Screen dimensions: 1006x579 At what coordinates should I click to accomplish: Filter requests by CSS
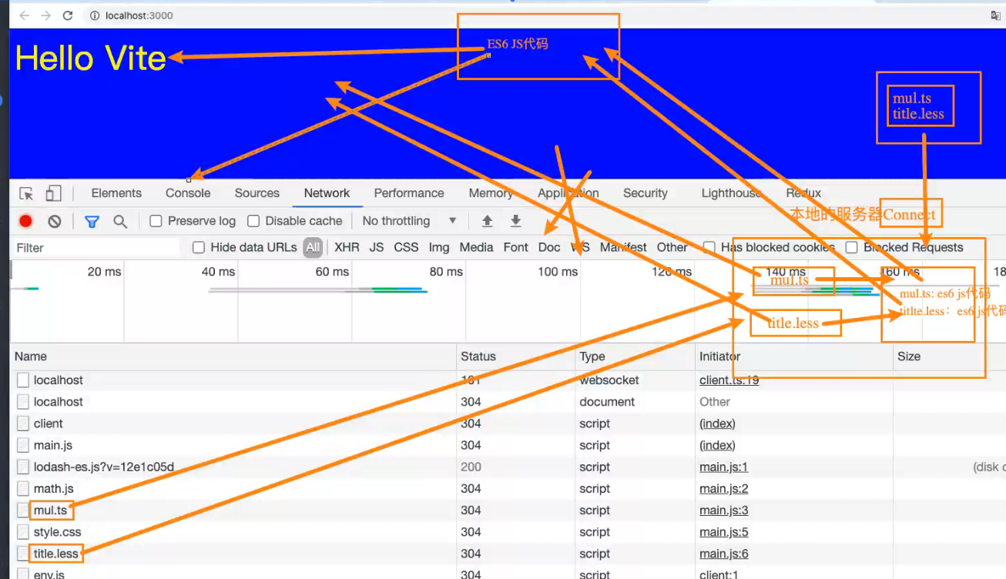pyautogui.click(x=406, y=247)
